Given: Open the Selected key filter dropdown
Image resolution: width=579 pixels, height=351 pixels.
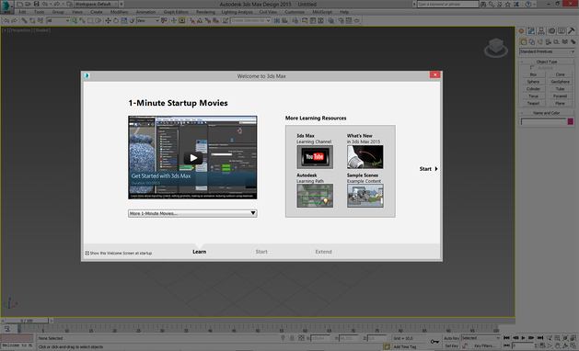Looking at the screenshot, I should (481, 338).
